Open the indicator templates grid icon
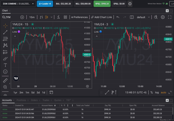The width and height of the screenshot is (174, 121). tap(65, 17)
